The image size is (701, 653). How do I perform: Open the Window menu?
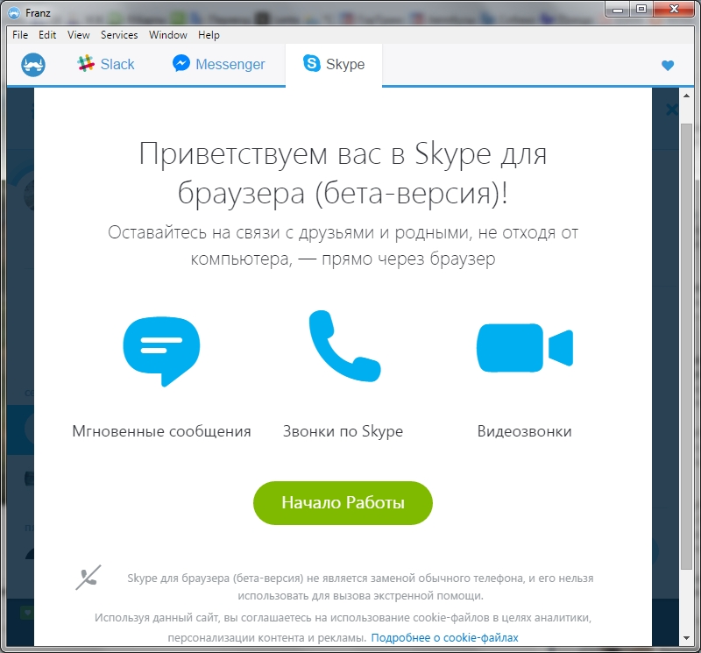click(168, 35)
